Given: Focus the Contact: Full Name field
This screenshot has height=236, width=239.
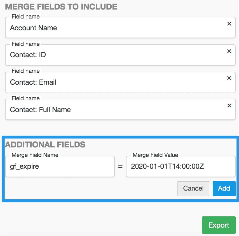Looking at the screenshot, I should click(120, 109).
